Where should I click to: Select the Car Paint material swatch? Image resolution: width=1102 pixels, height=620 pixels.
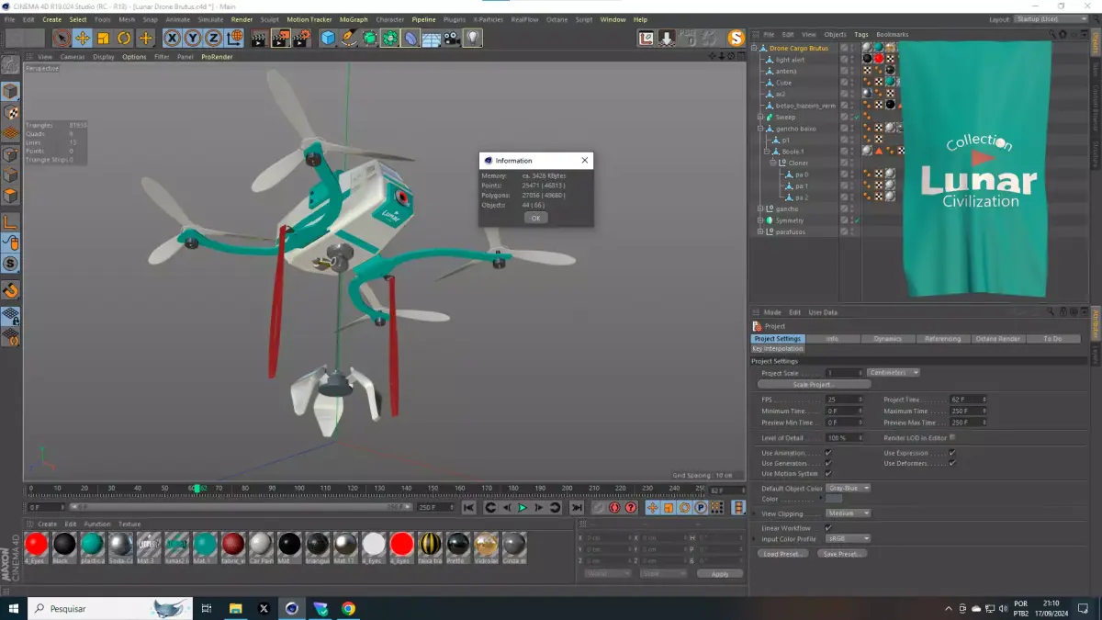(262, 547)
